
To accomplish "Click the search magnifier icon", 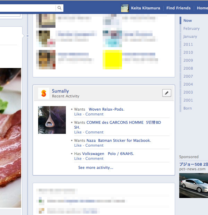I will pos(60,8).
